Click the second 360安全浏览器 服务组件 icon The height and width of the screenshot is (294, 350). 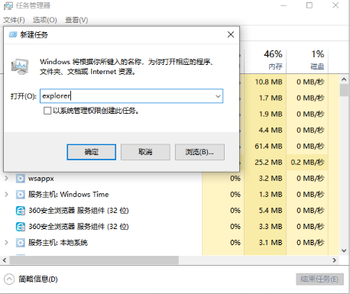pos(21,227)
